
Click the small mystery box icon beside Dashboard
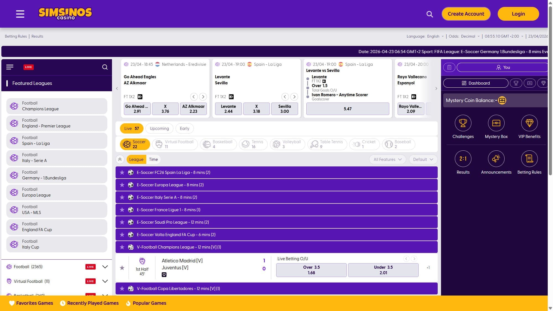click(530, 83)
